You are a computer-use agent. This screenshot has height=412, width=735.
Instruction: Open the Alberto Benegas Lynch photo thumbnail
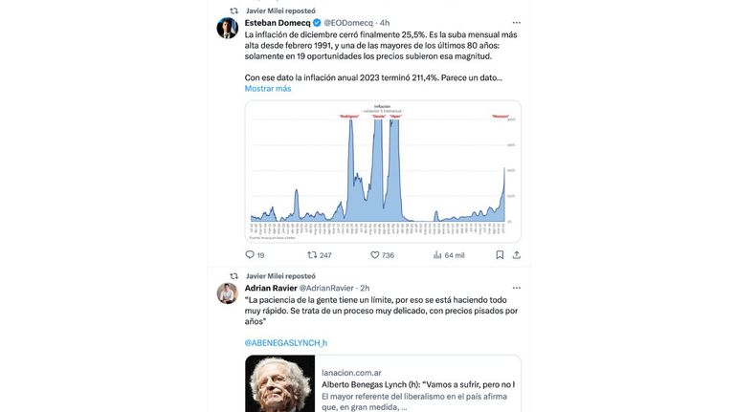point(279,383)
